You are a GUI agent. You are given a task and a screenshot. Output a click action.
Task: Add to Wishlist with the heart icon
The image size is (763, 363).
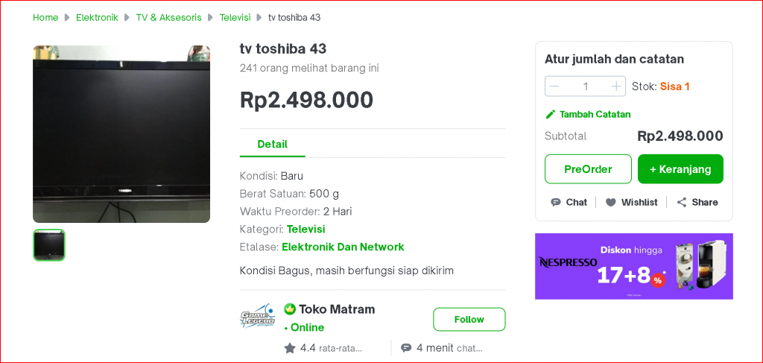pos(611,203)
